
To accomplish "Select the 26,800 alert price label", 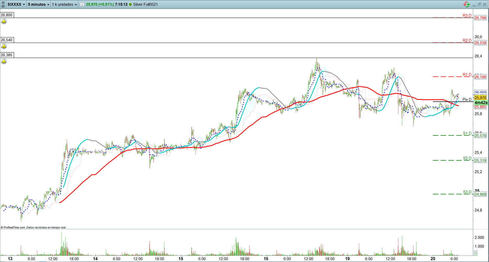I will point(7,15).
